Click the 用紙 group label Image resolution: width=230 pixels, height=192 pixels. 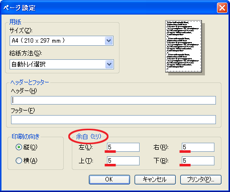point(15,22)
